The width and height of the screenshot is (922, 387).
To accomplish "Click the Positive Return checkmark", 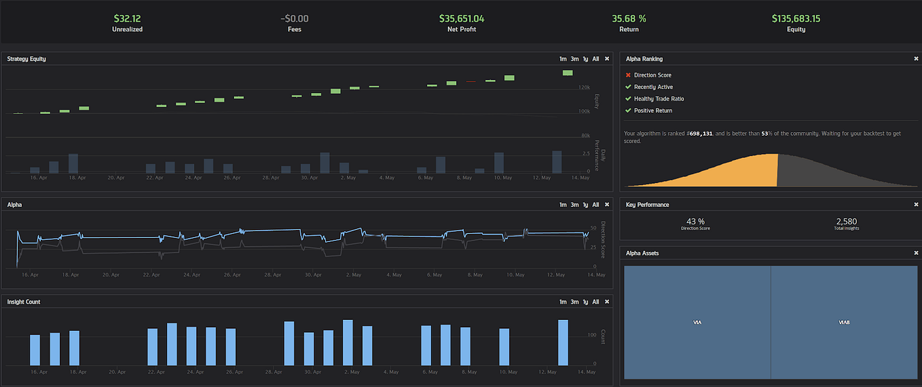I will [x=628, y=110].
